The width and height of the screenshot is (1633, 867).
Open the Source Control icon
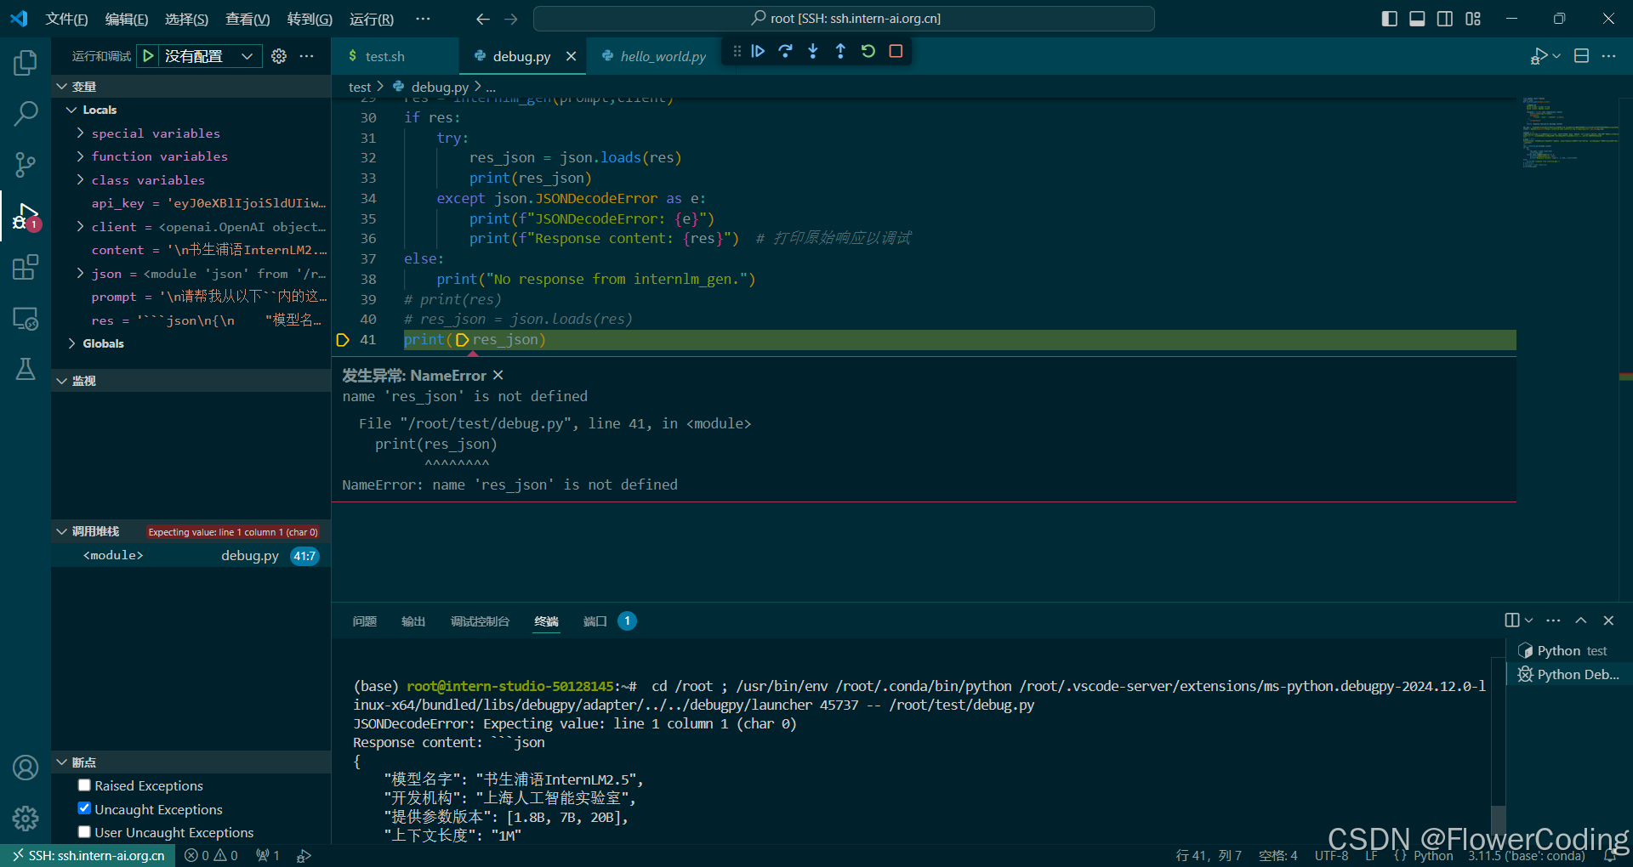[26, 164]
